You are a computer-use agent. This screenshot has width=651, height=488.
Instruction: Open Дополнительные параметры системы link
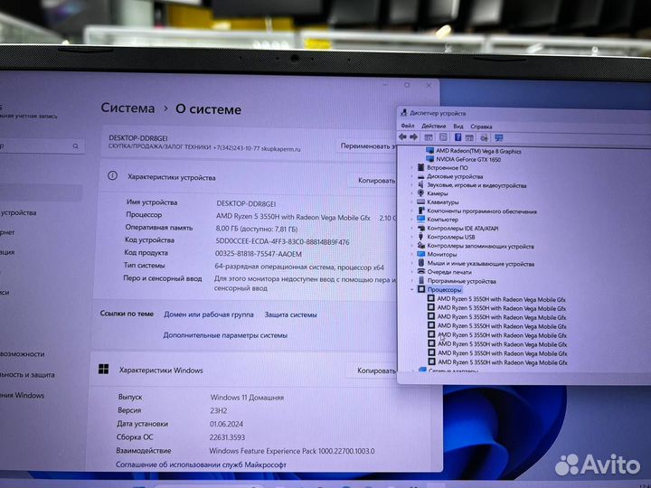pyautogui.click(x=225, y=335)
